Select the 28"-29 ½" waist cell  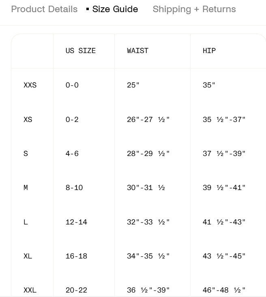[x=148, y=154]
